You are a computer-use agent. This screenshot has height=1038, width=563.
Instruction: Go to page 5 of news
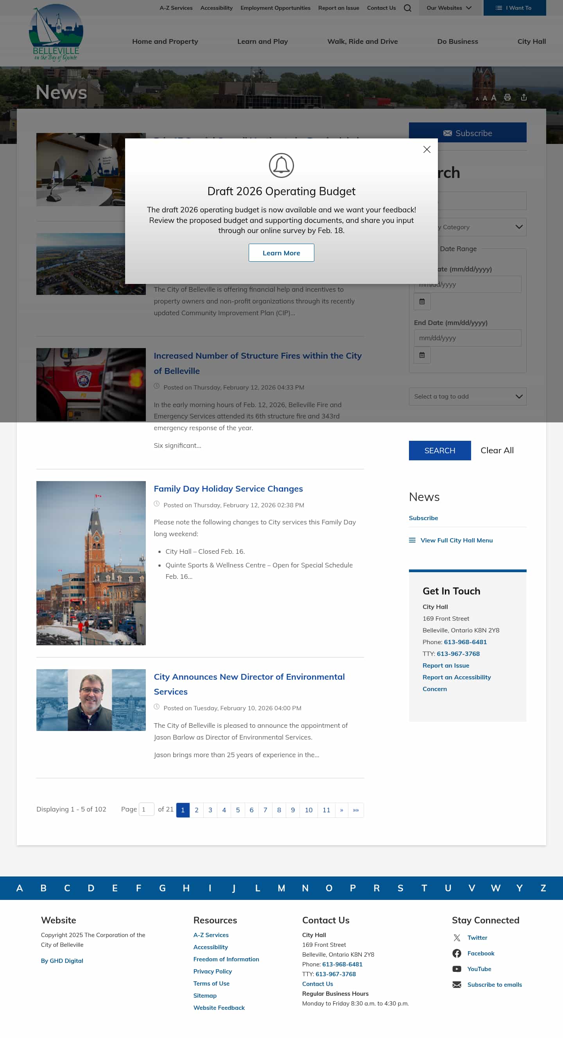point(238,810)
